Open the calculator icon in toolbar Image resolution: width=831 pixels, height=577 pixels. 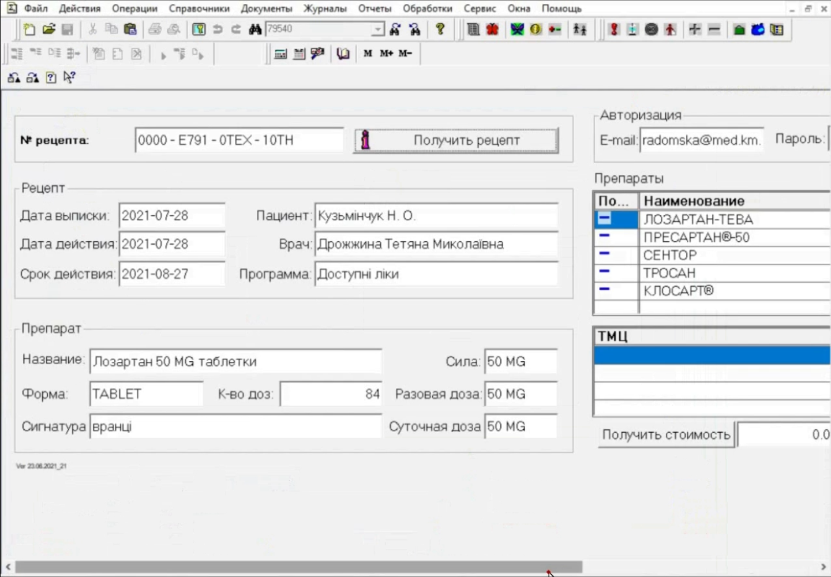pyautogui.click(x=280, y=54)
